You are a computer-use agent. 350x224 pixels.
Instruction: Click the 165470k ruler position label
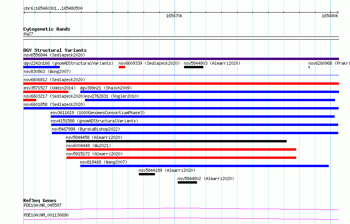pos(174,16)
